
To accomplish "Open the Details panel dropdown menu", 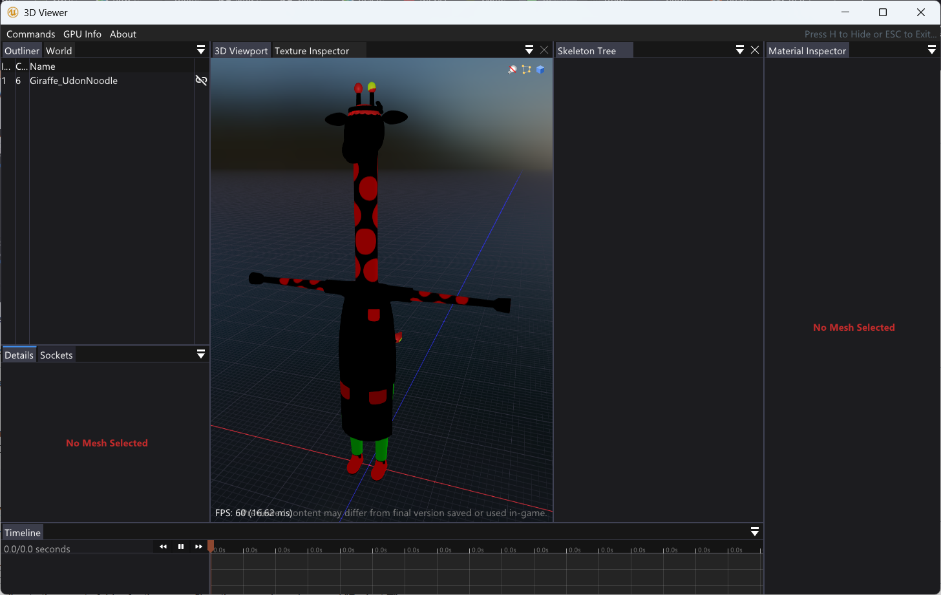I will (201, 355).
